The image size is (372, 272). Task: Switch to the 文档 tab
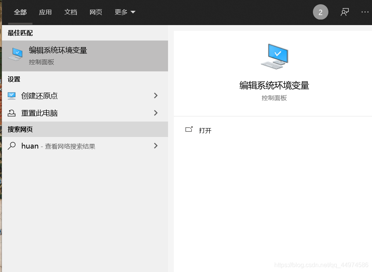click(71, 12)
